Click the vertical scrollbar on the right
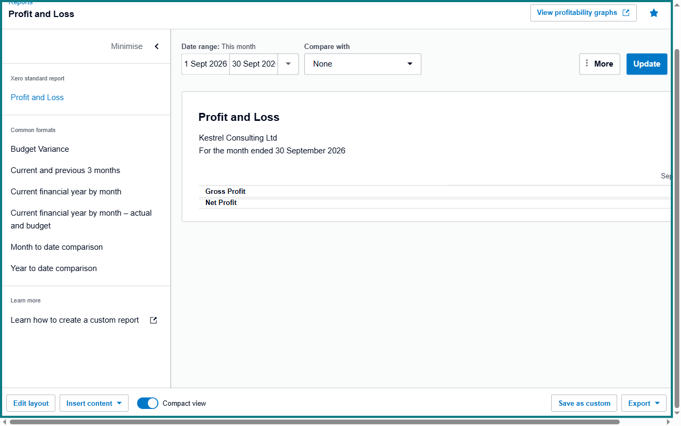This screenshot has width=681, height=426. click(x=677, y=228)
